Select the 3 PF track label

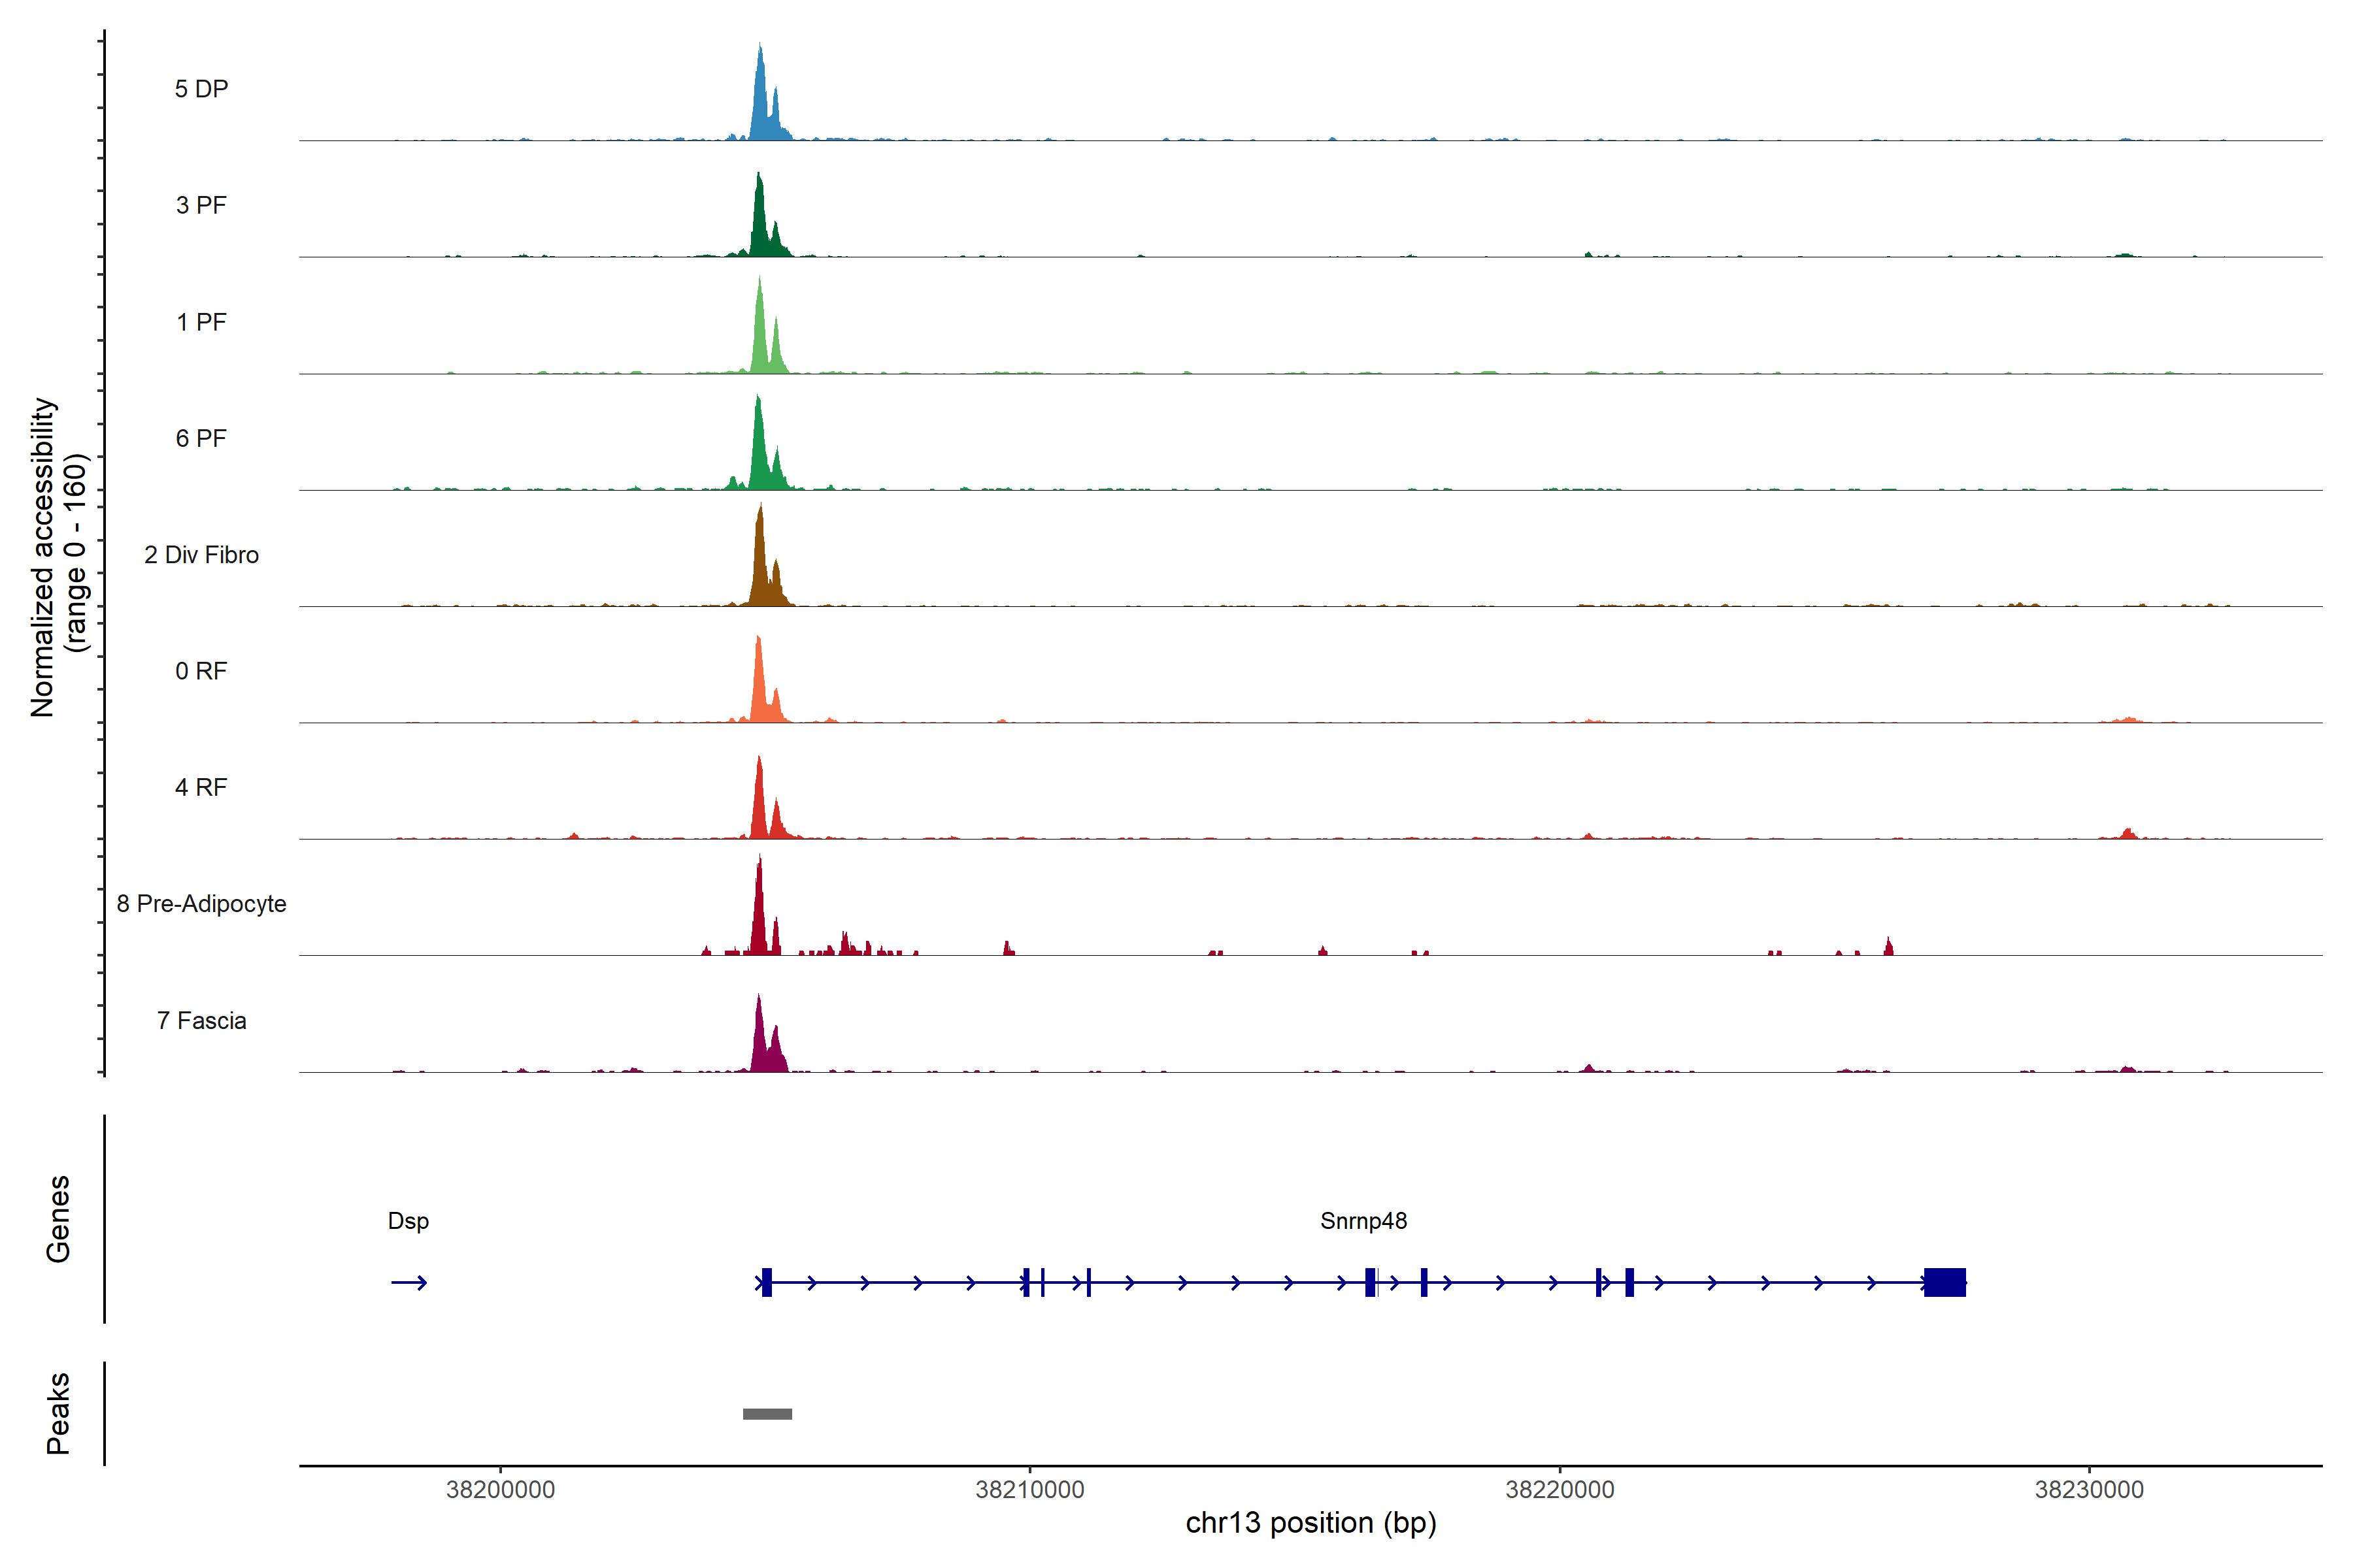[201, 205]
